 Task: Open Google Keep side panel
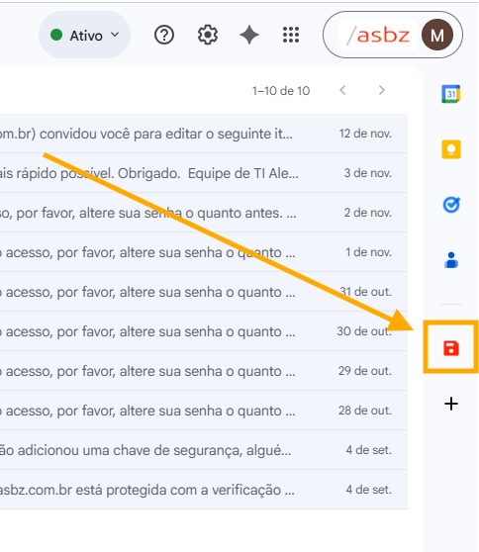451,149
